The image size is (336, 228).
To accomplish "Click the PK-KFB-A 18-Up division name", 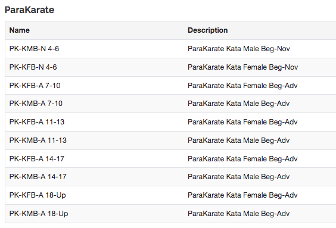I will [x=38, y=195].
